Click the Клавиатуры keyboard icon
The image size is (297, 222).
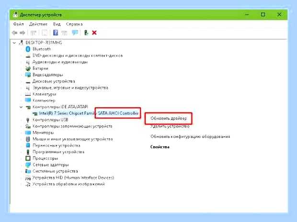click(28, 94)
